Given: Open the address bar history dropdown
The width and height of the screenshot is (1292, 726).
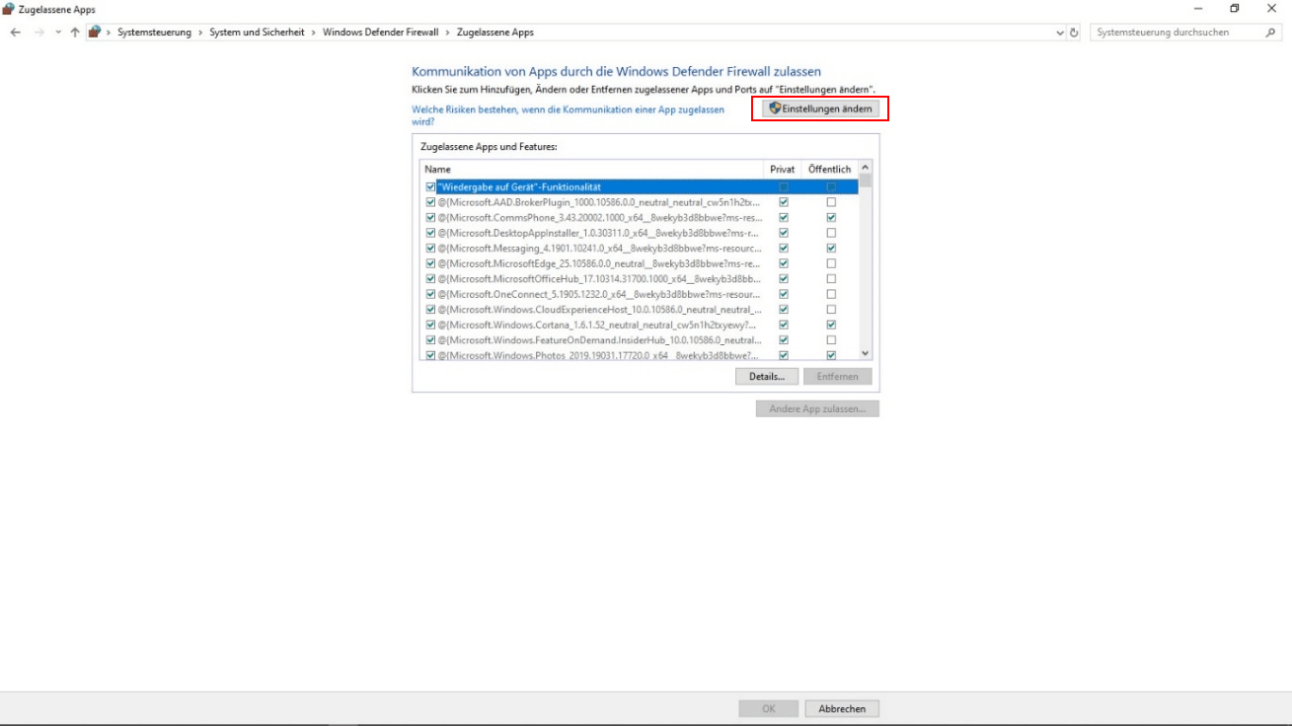Looking at the screenshot, I should (x=1060, y=33).
